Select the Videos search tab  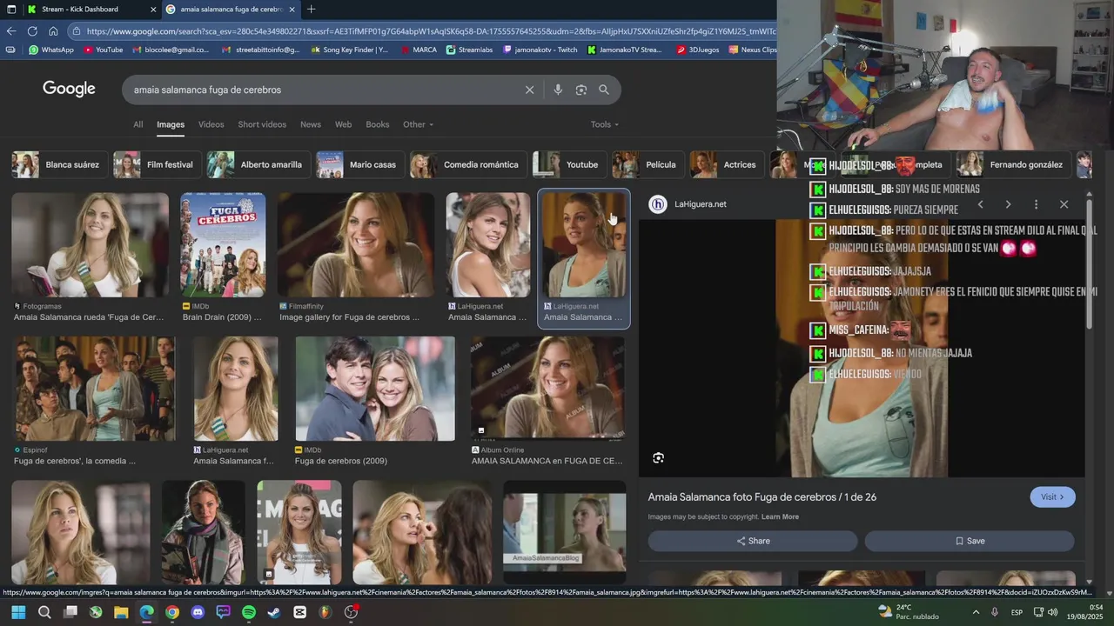(x=211, y=124)
